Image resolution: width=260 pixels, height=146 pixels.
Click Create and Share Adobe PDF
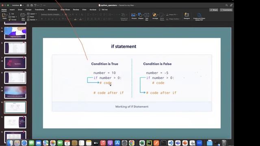point(199,17)
